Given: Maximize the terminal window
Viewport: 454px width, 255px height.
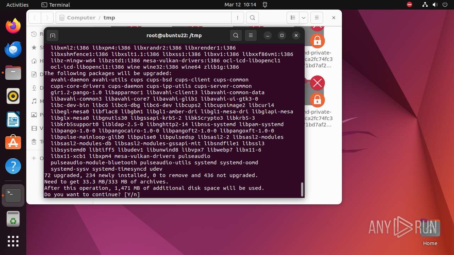Looking at the screenshot, I should pyautogui.click(x=282, y=35).
